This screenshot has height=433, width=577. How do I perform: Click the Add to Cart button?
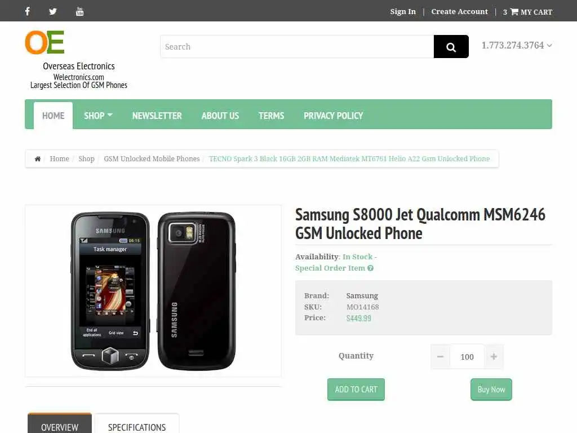click(x=356, y=389)
